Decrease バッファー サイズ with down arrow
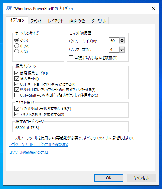The height and width of the screenshot is (189, 162). click(122, 42)
